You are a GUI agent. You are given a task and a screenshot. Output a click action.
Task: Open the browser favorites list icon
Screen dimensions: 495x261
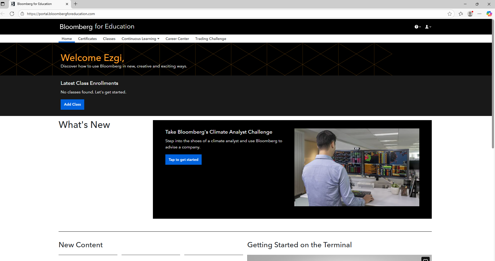pyautogui.click(x=461, y=14)
